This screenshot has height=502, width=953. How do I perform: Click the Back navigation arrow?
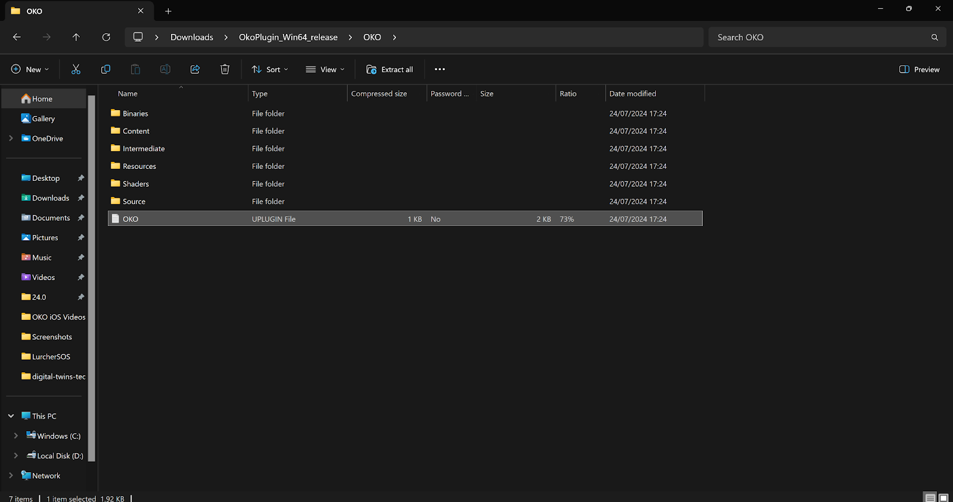point(17,37)
